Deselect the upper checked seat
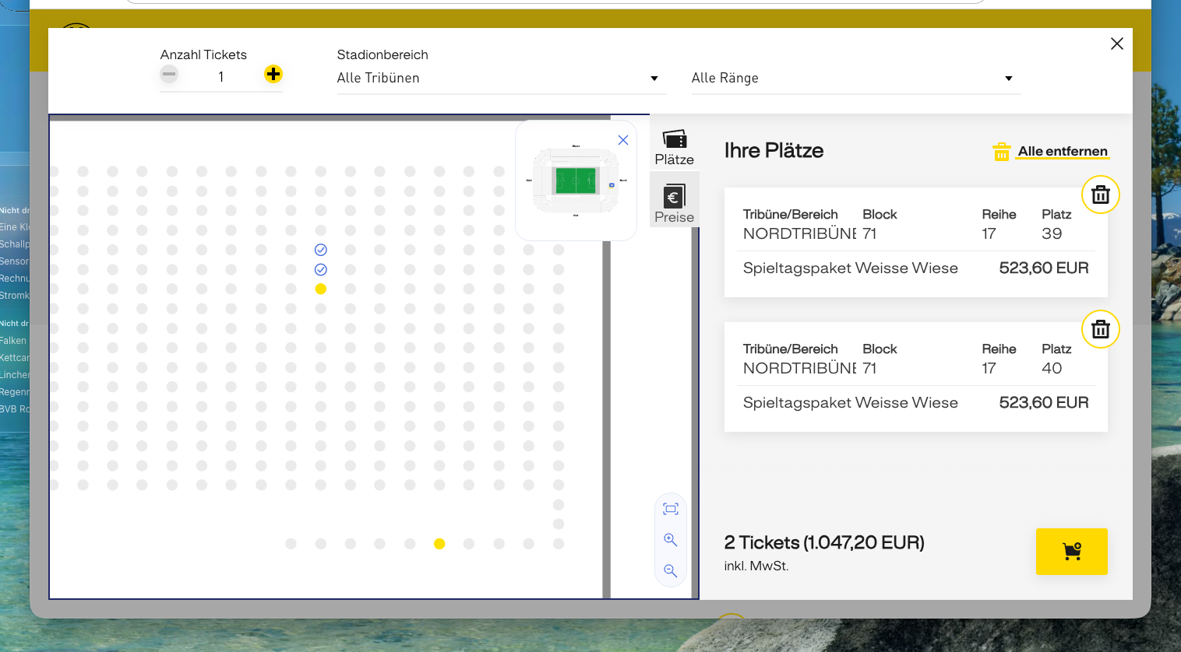Image resolution: width=1181 pixels, height=652 pixels. [320, 250]
